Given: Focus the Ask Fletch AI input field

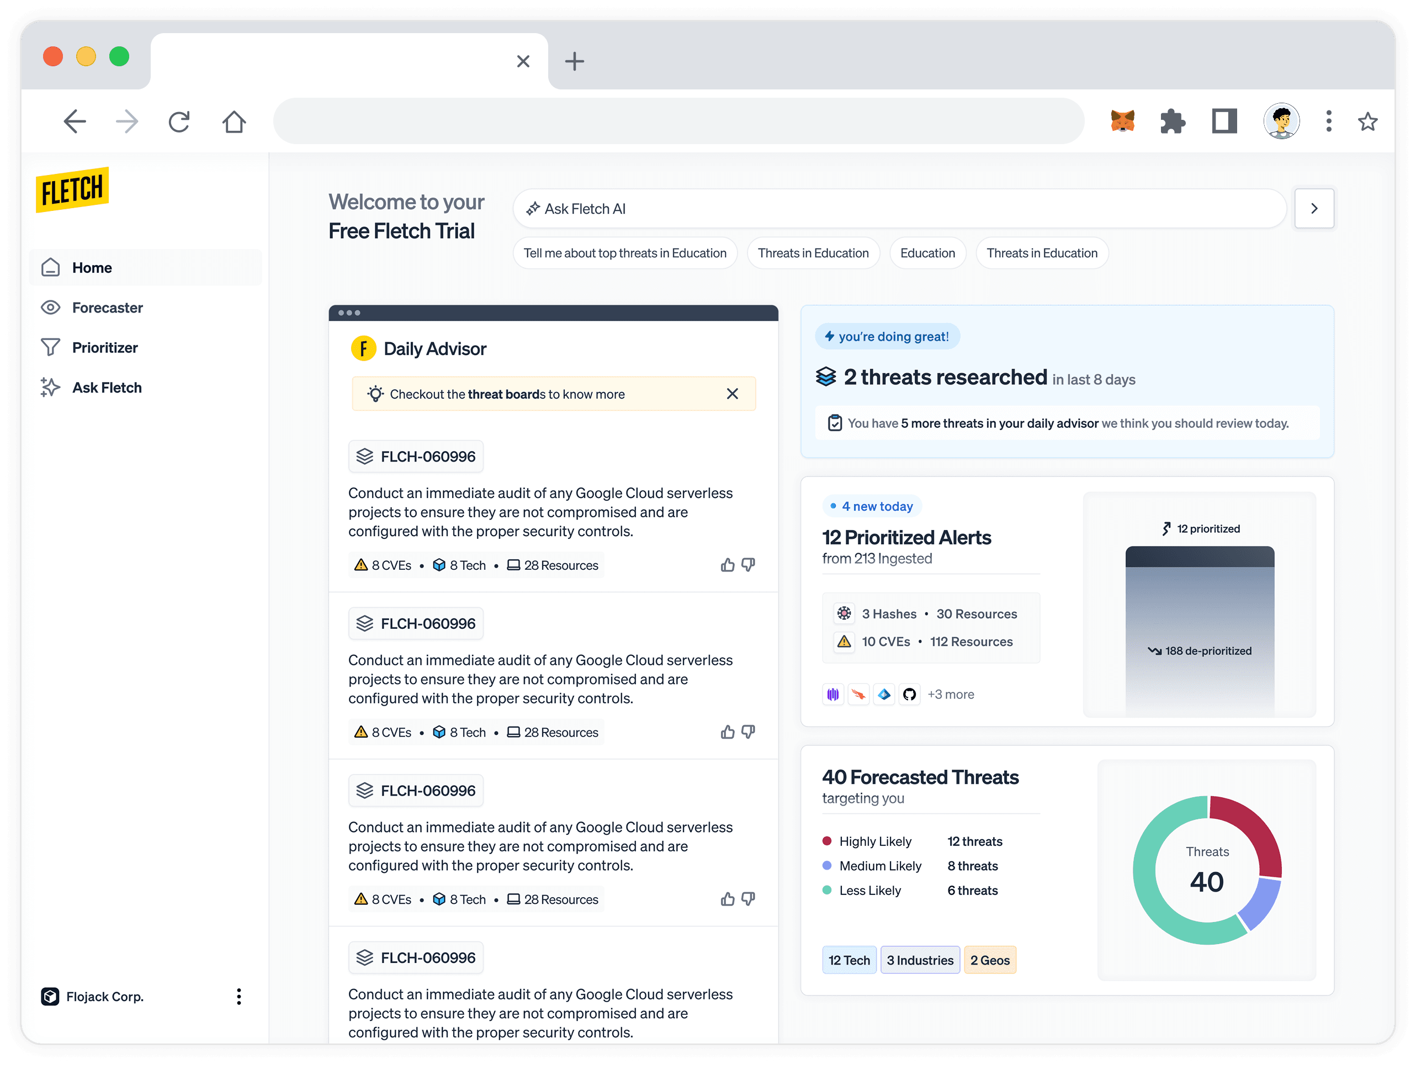Looking at the screenshot, I should coord(899,209).
